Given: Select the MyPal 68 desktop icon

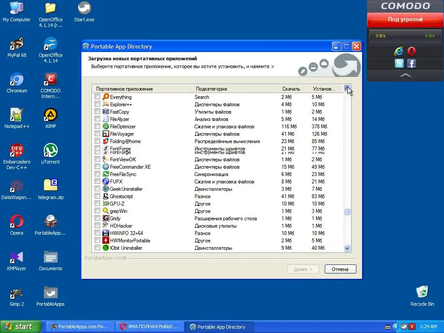Looking at the screenshot, I should (x=17, y=47).
